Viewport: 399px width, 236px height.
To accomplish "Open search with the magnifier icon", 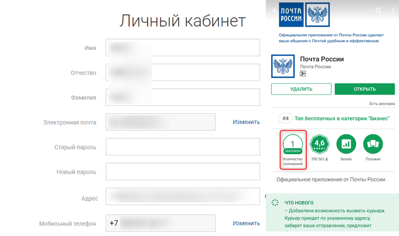I will click(379, 11).
